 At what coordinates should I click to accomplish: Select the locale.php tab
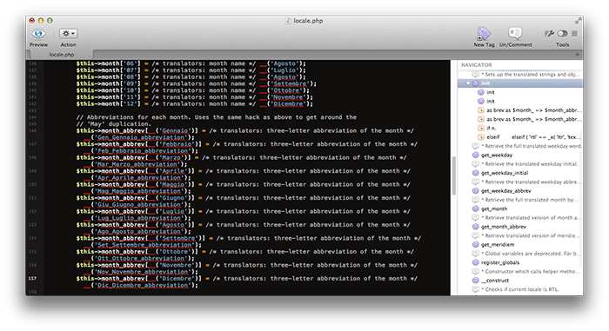61,55
